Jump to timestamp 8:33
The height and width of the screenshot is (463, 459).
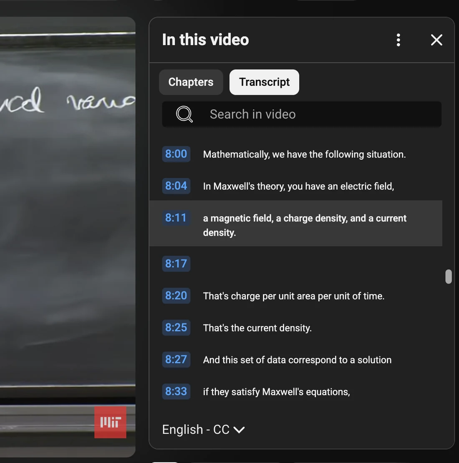(x=176, y=391)
